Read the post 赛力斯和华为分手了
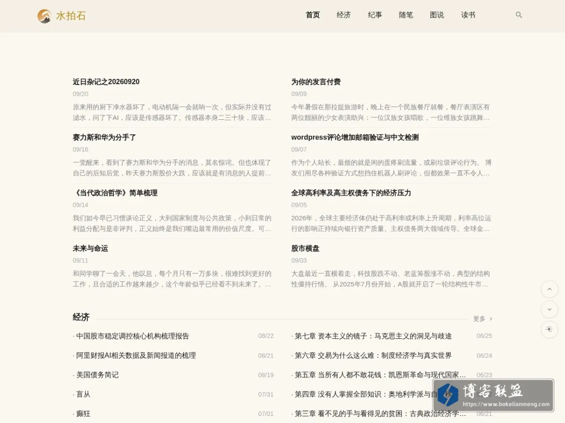 pyautogui.click(x=105, y=137)
